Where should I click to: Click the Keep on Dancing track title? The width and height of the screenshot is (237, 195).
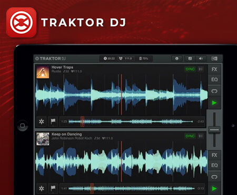pos(67,134)
